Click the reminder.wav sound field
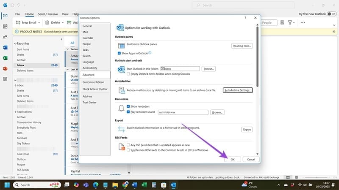This screenshot has height=190, width=339. coord(183,112)
